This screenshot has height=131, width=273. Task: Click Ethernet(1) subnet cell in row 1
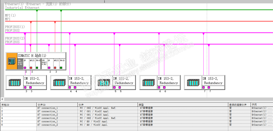point(262,108)
